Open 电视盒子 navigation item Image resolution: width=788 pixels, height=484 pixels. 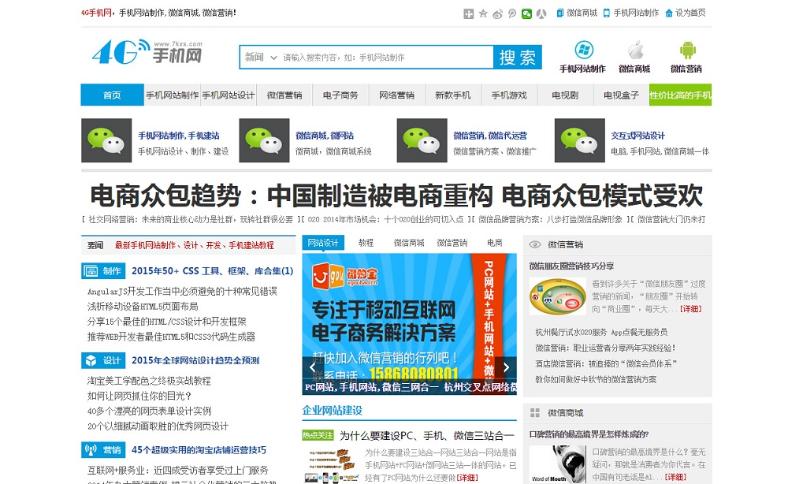[x=621, y=95]
